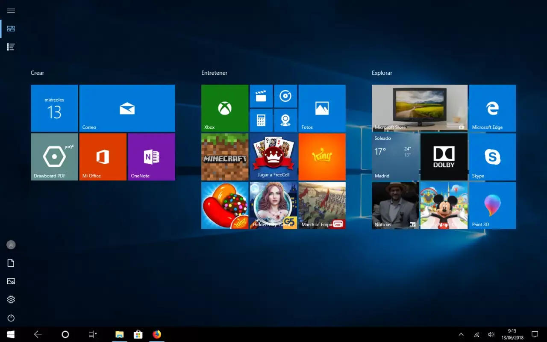Image resolution: width=547 pixels, height=342 pixels.
Task: Open the small Groove Music tile
Action: pos(285,96)
